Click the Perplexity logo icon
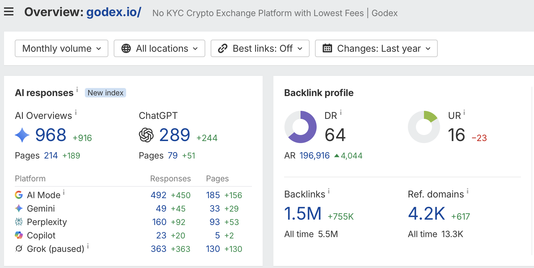 click(x=19, y=222)
